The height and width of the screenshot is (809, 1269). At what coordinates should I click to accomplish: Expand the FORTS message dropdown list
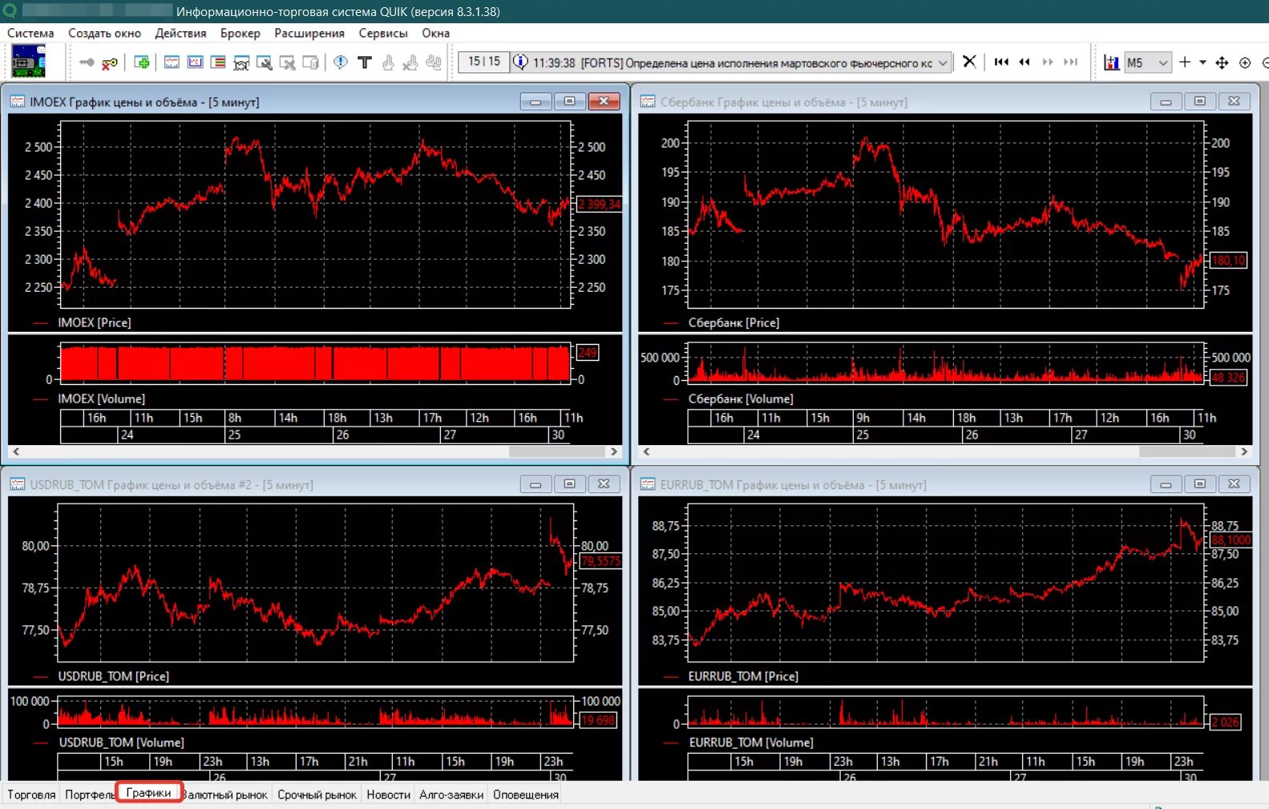pyautogui.click(x=943, y=63)
